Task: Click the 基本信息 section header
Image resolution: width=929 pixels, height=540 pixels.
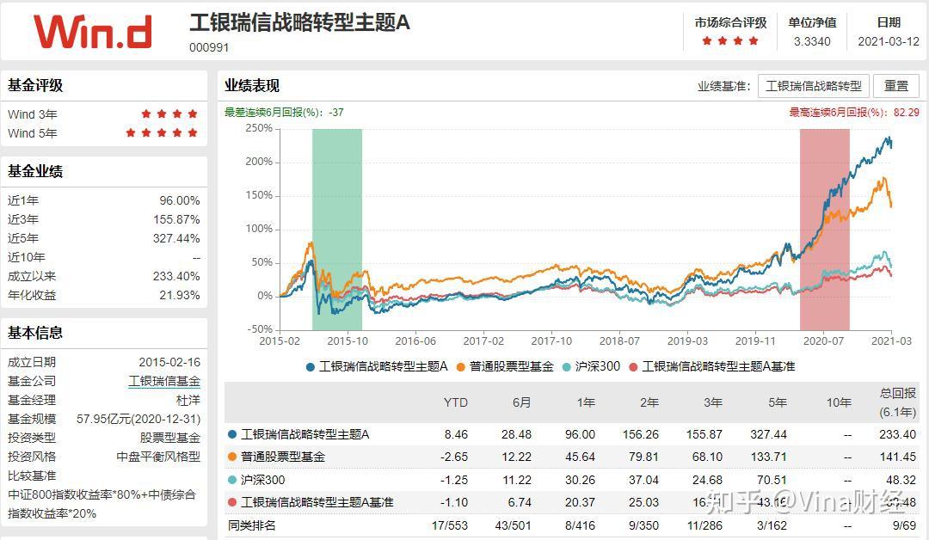Action: (x=35, y=333)
